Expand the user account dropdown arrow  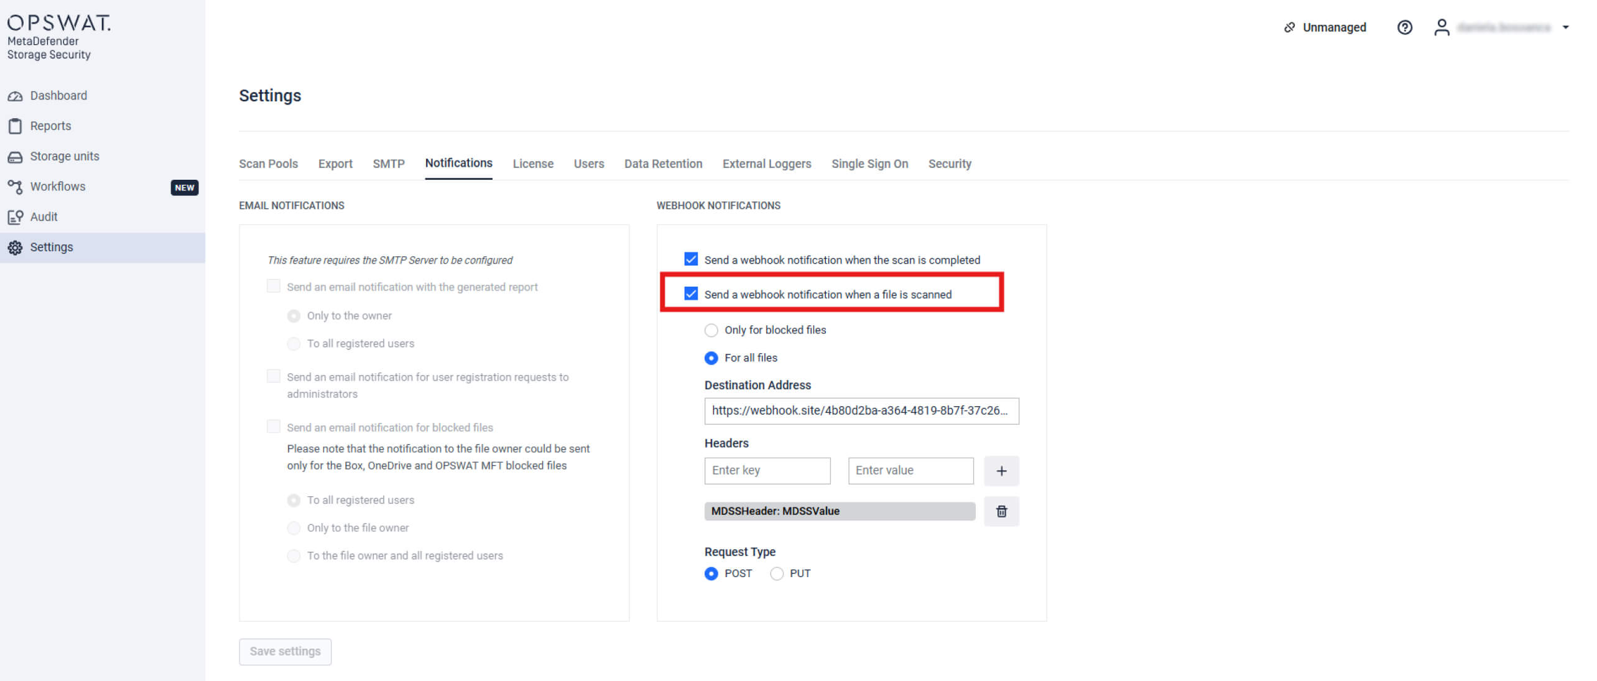tap(1566, 27)
